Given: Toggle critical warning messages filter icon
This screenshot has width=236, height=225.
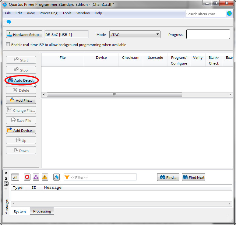Looking at the screenshot, I should 36,177.
